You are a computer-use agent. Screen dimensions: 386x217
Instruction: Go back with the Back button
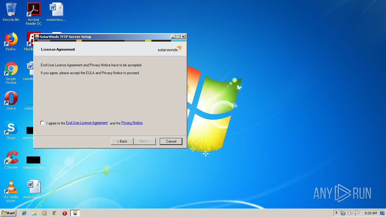pyautogui.click(x=122, y=141)
